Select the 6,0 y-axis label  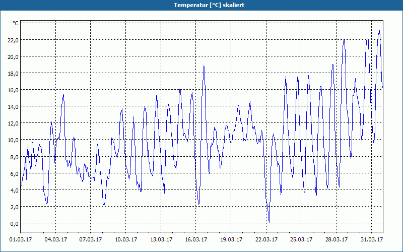point(15,173)
